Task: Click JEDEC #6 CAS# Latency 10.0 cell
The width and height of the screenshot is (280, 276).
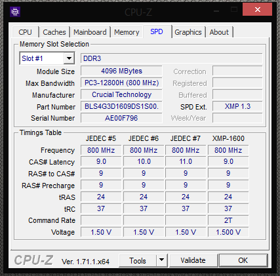Action: (x=144, y=161)
